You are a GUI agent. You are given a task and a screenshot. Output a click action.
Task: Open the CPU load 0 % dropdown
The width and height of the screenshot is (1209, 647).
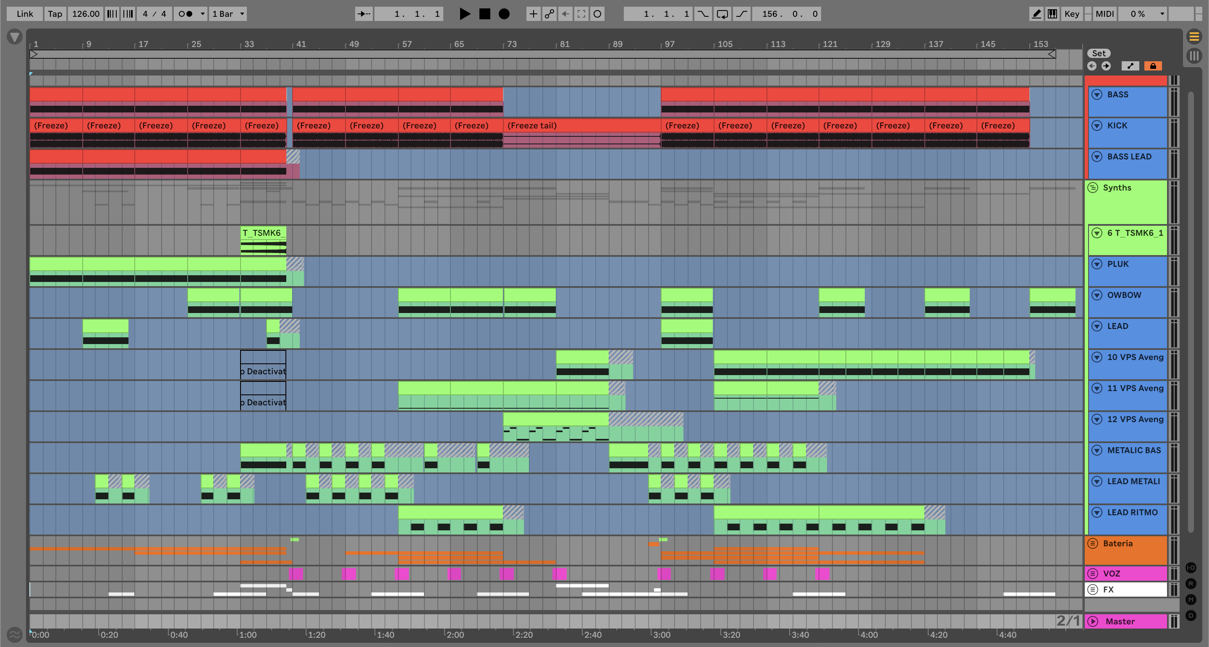tap(1142, 13)
